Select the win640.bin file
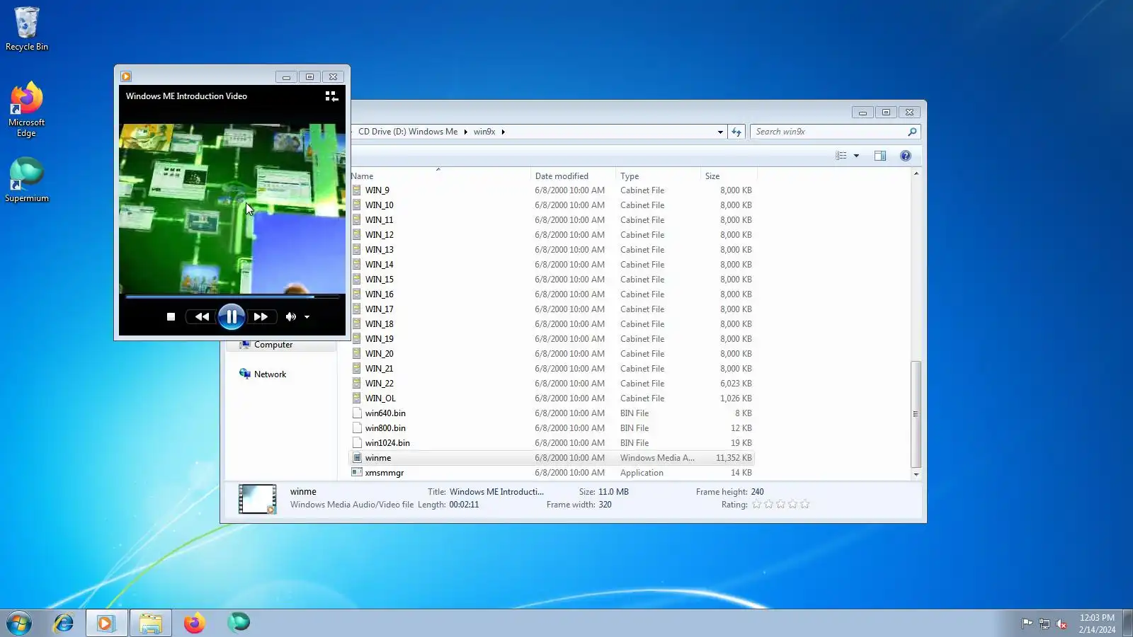Screen dimensions: 1133x637 [552, 413]
